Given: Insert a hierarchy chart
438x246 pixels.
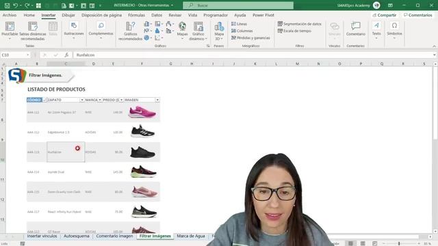Looking at the screenshot, I should coord(159,24).
